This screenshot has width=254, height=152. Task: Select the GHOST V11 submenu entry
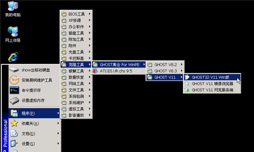165,77
